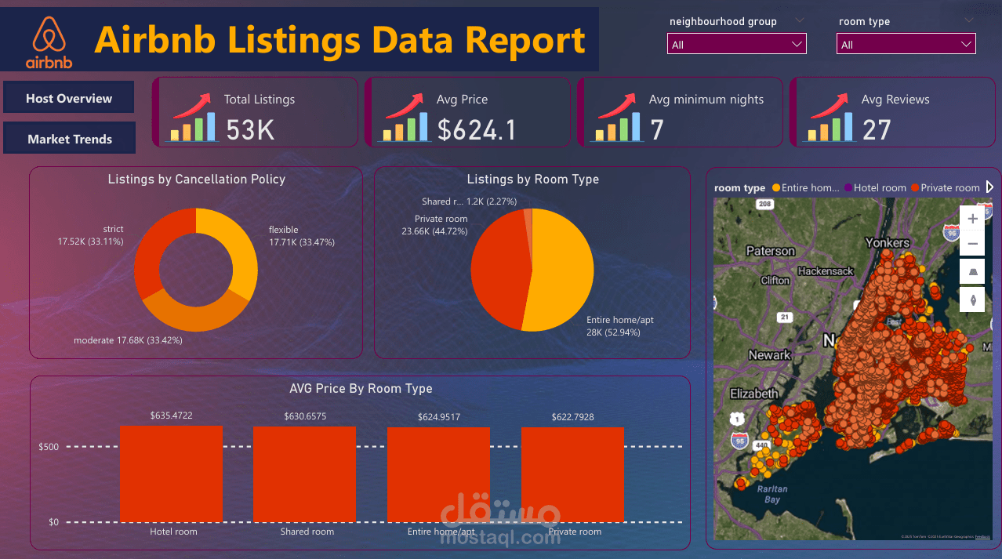This screenshot has width=1002, height=559.
Task: Open the room type slicer dropdown
Action: coord(906,45)
